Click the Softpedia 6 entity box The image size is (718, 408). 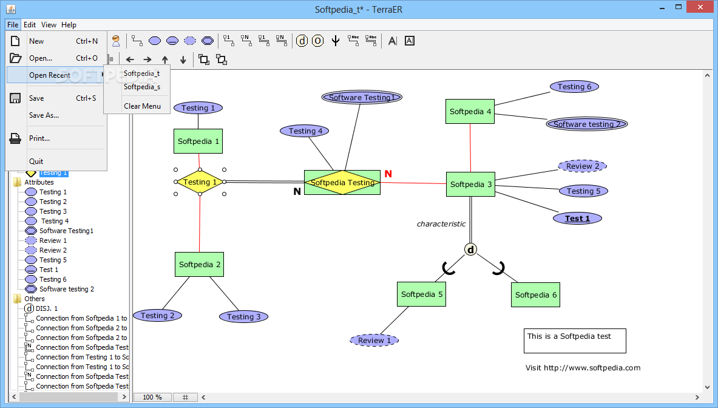coord(536,294)
